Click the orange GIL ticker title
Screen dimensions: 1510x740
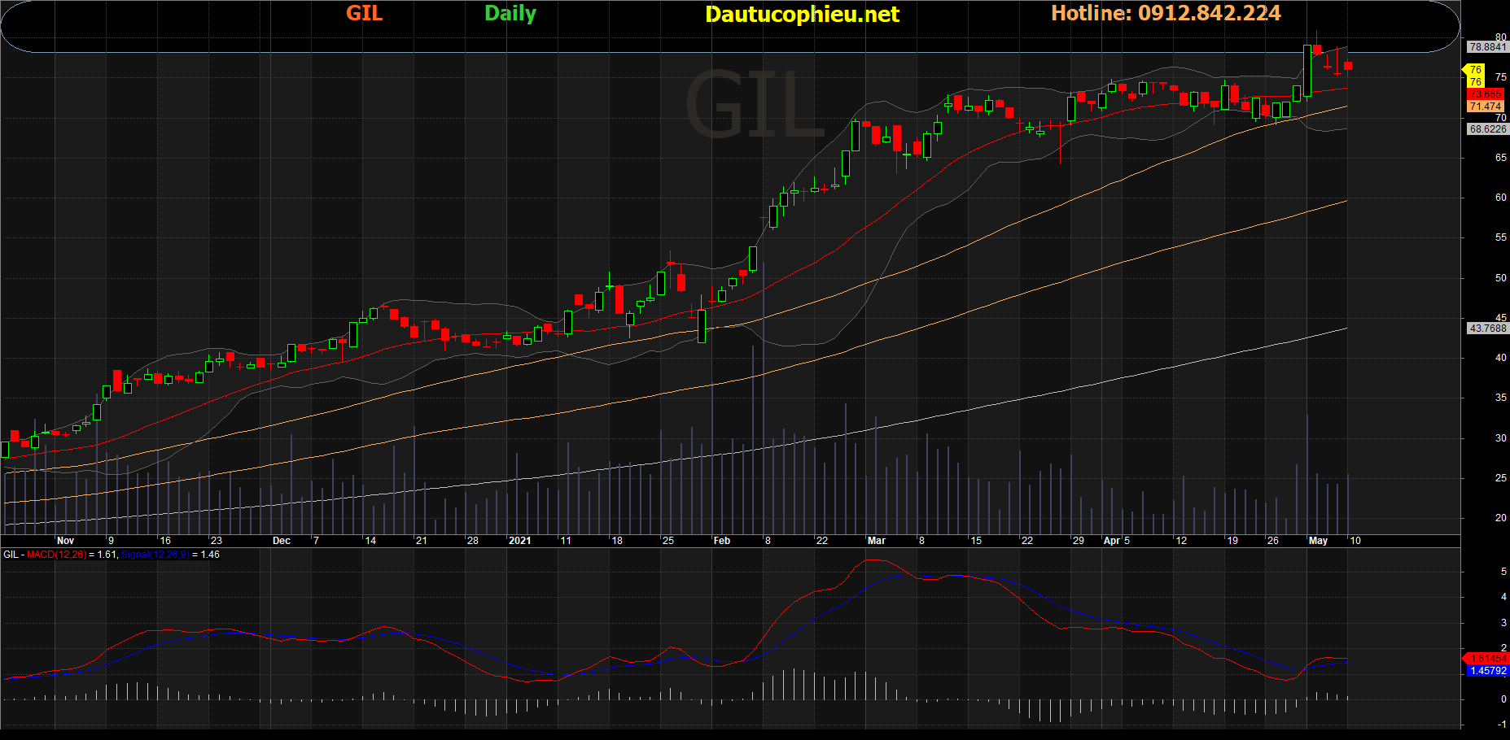364,13
